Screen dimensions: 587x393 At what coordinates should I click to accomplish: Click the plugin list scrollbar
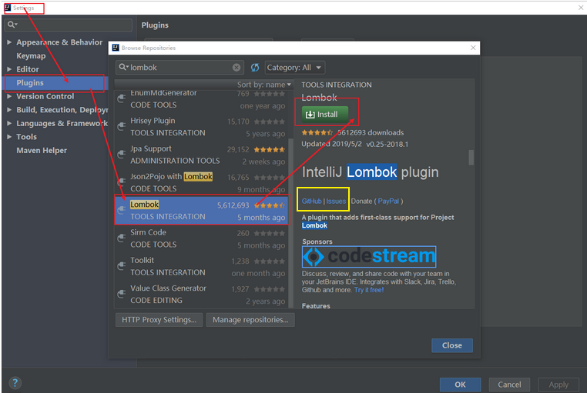pos(290,223)
